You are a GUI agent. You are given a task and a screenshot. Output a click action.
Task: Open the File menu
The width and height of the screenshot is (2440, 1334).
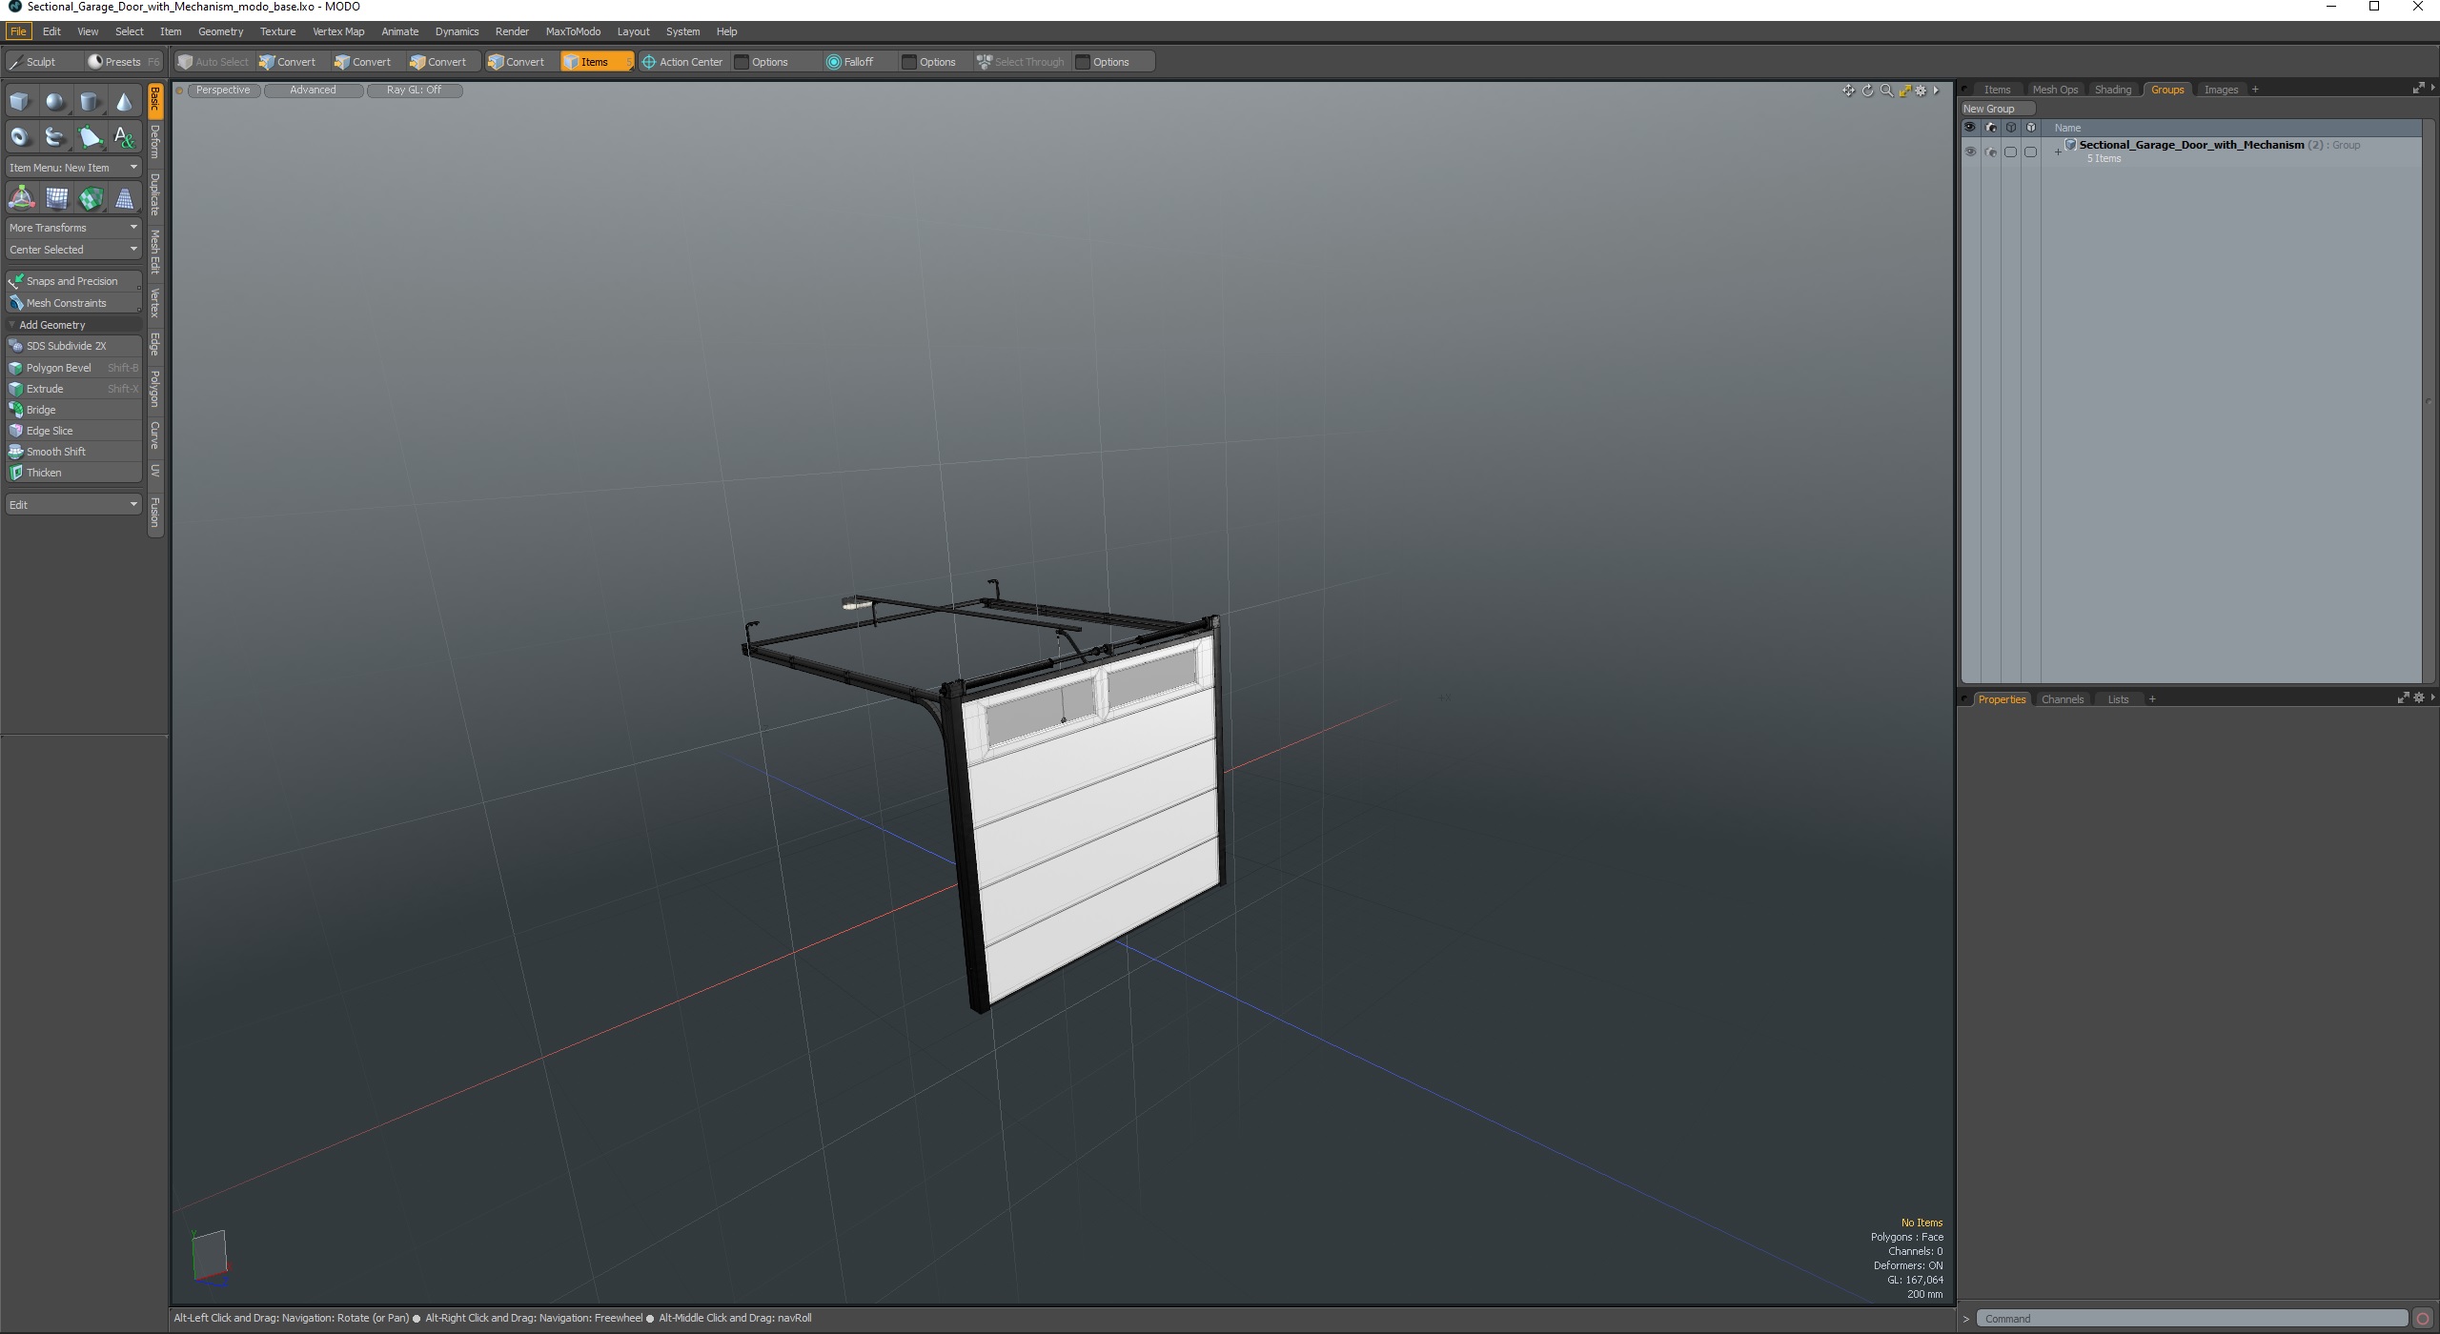coord(18,31)
